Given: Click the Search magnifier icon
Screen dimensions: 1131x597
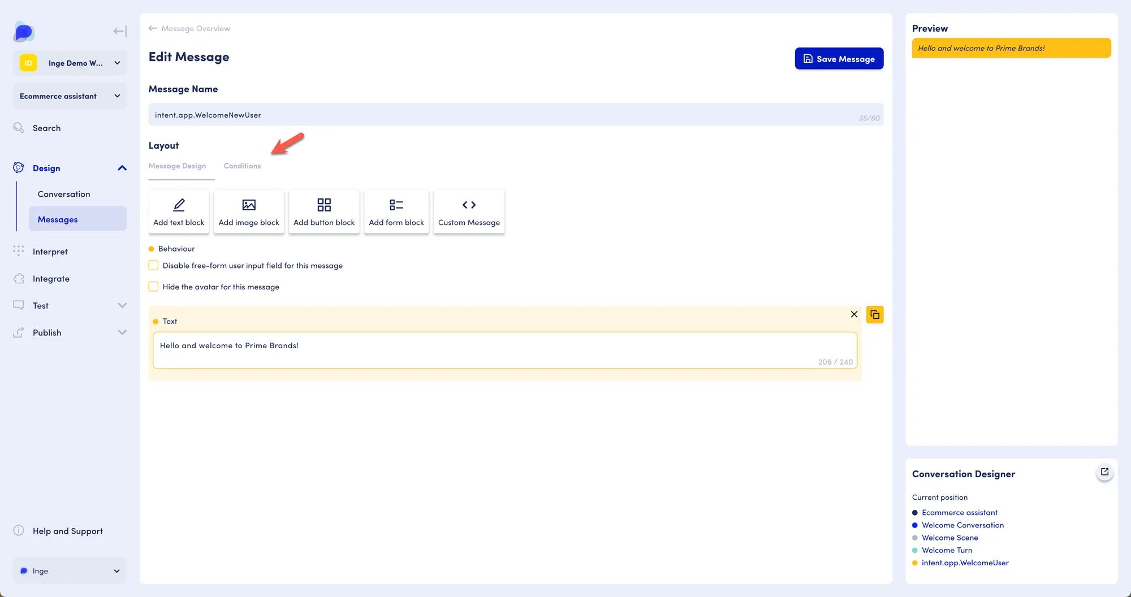Looking at the screenshot, I should click(x=19, y=128).
